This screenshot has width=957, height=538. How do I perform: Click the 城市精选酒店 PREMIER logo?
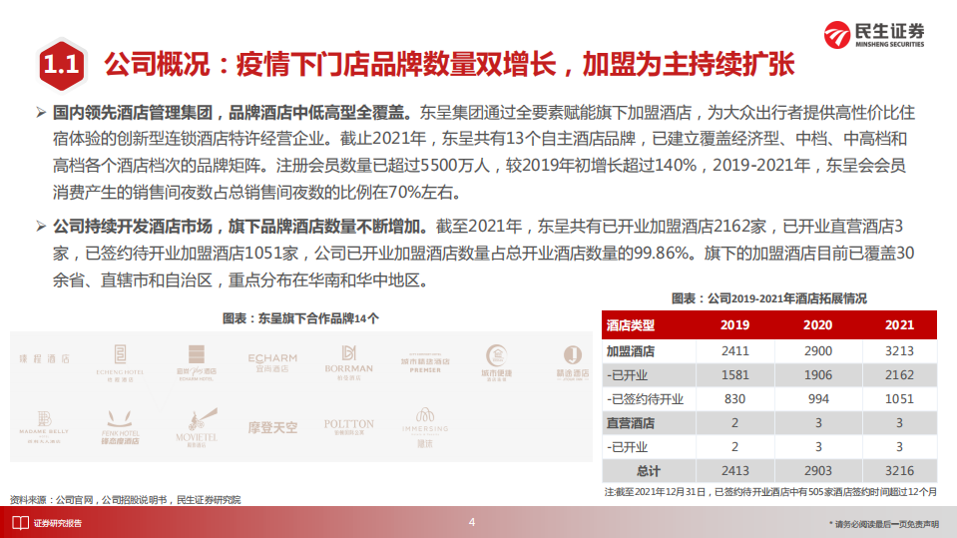(425, 363)
